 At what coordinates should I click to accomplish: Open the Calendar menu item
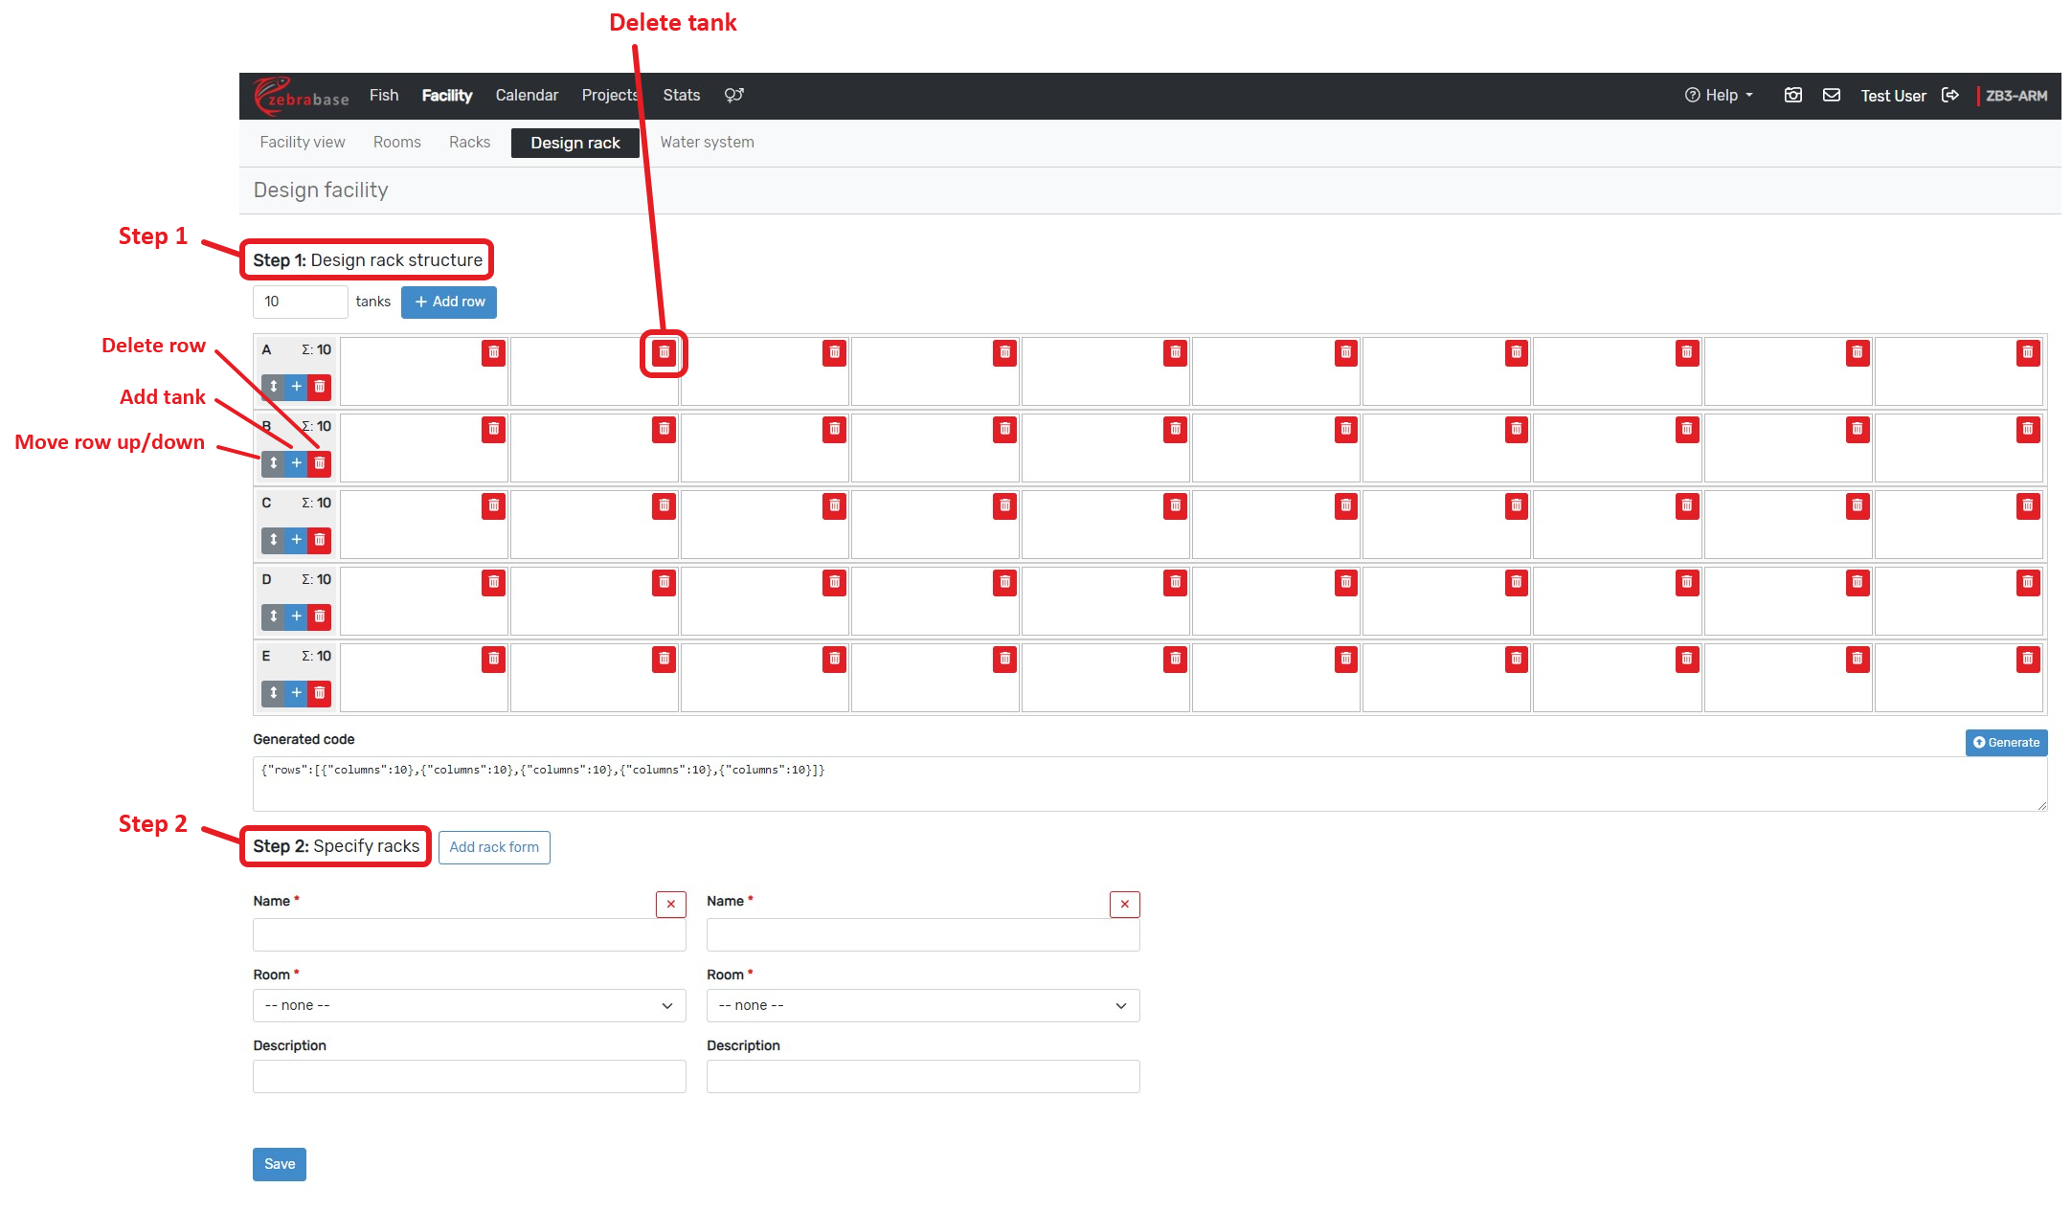pos(527,95)
